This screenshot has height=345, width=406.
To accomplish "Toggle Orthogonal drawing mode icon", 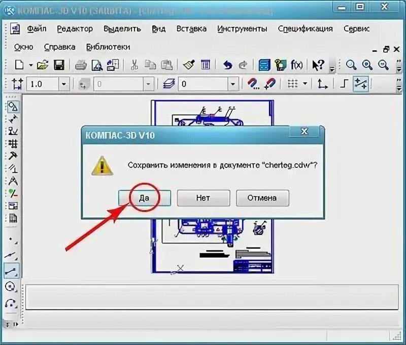I will 344,84.
